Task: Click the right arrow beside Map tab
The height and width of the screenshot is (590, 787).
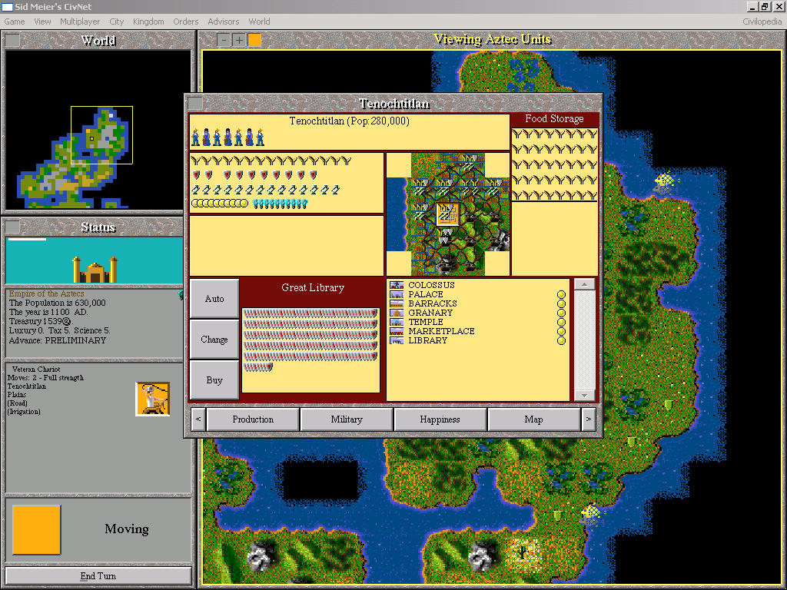Action: point(589,419)
